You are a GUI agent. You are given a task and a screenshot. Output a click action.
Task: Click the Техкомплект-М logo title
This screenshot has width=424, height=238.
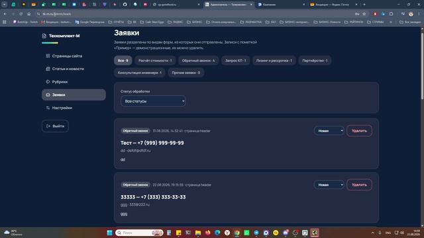tap(64, 36)
